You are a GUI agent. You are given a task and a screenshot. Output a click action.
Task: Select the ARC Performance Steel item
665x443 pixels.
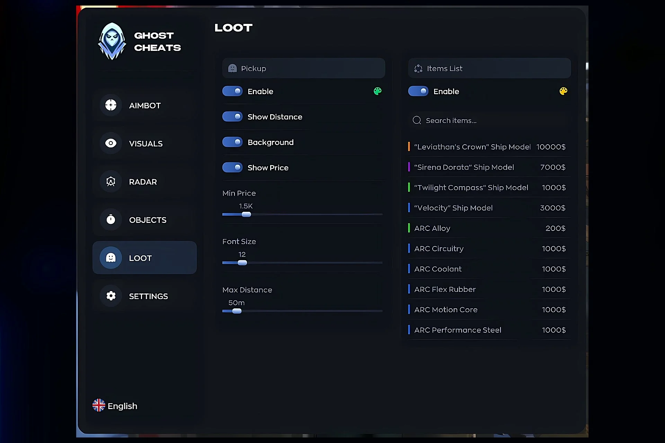click(x=489, y=330)
